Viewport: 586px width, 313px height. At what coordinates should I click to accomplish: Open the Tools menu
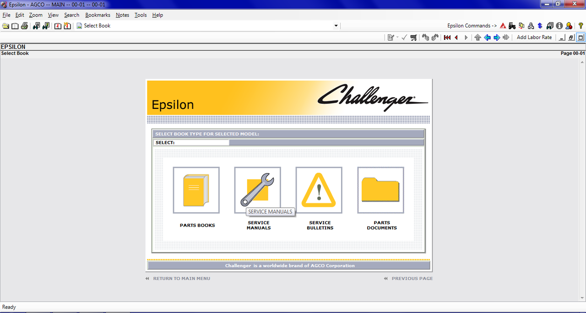click(141, 15)
